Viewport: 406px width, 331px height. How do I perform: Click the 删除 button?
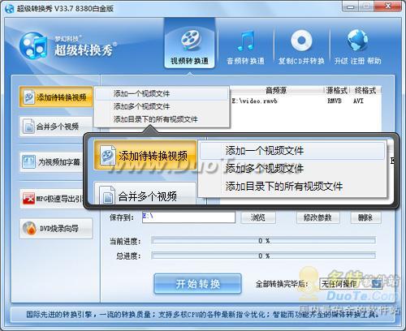point(365,217)
